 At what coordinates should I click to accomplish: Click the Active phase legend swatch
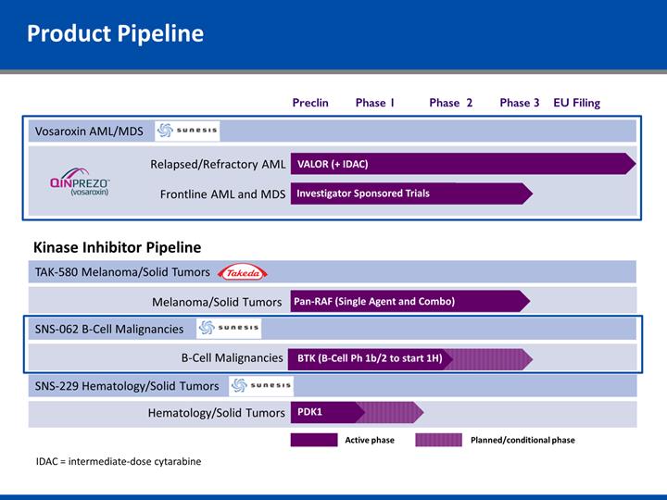[x=314, y=440]
